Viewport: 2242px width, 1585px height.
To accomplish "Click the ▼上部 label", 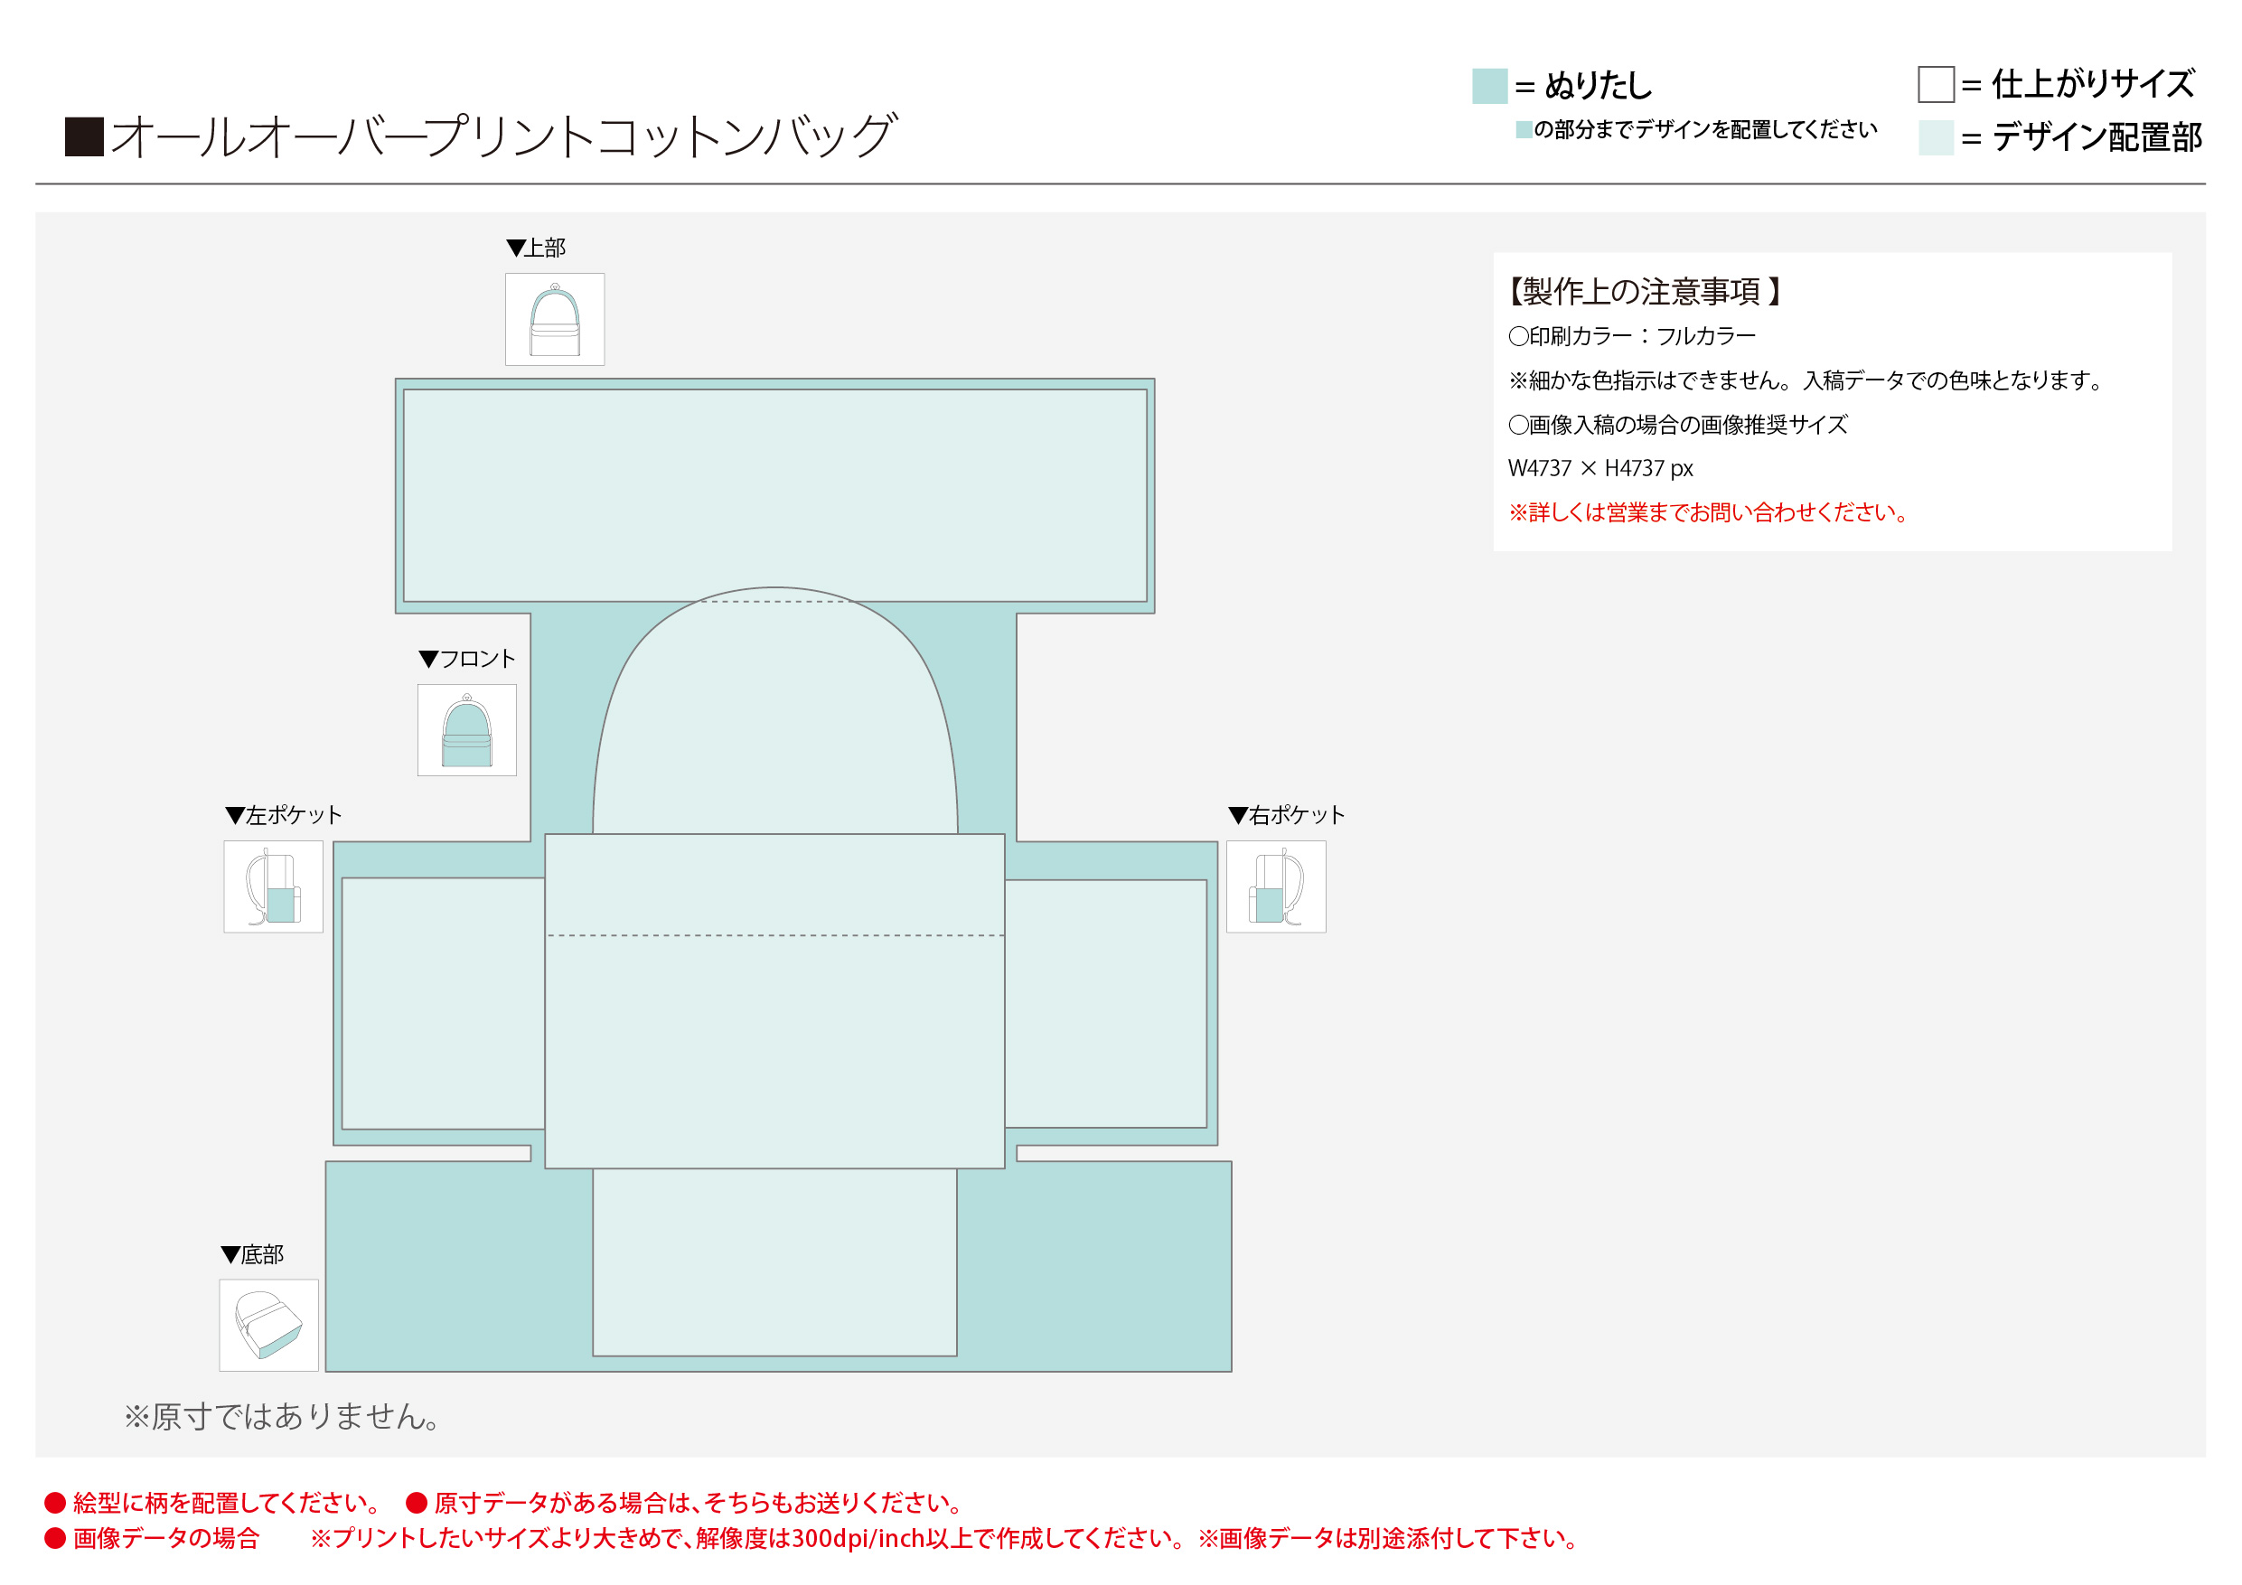I will click(536, 249).
